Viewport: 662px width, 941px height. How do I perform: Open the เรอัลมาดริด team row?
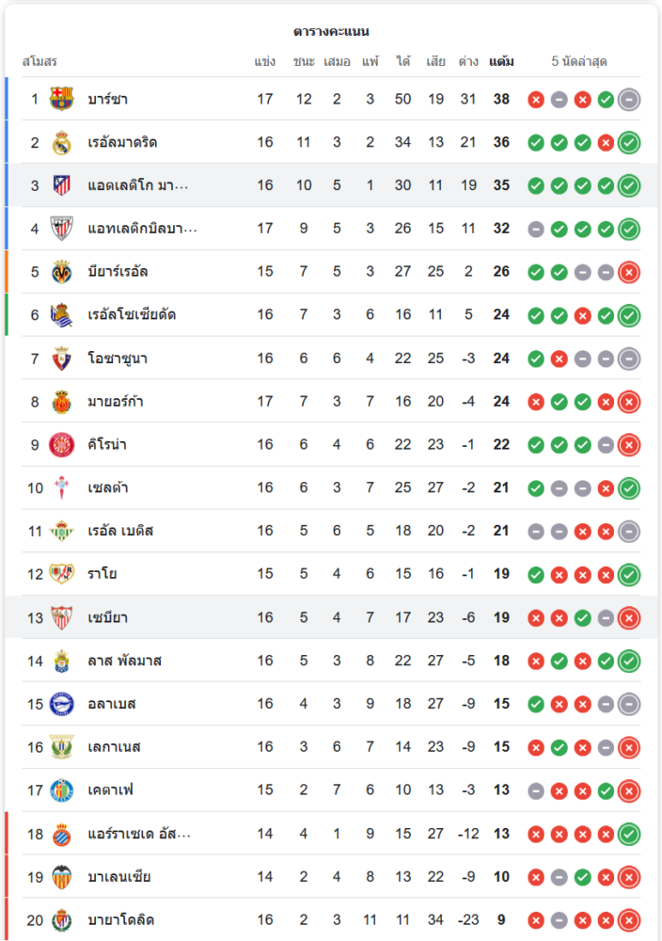[122, 142]
